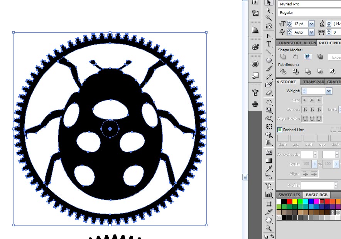This screenshot has width=341, height=239.
Task: Select the Width/Warp tool
Action: 269,118
